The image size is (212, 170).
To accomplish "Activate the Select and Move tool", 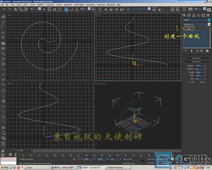I will 66,10.
